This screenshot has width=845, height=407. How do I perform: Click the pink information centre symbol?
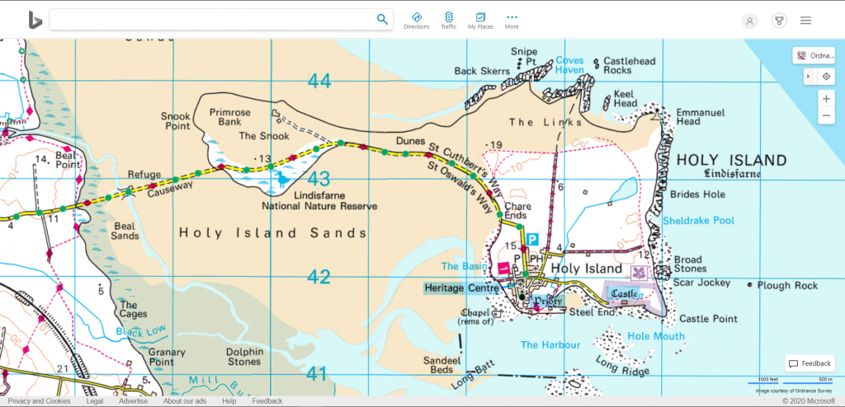point(504,268)
